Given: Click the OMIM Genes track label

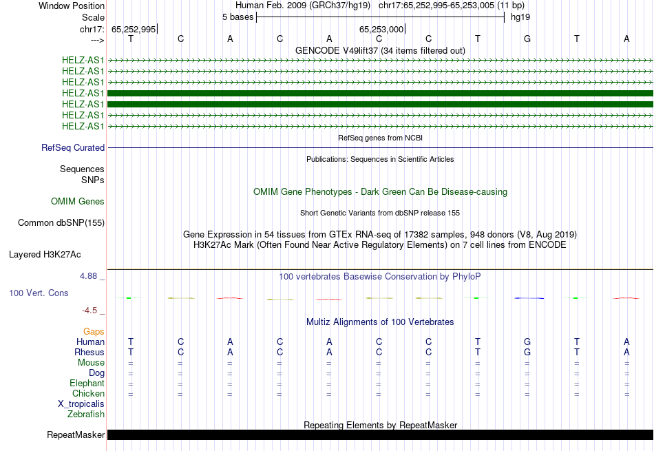Looking at the screenshot, I should coord(77,202).
